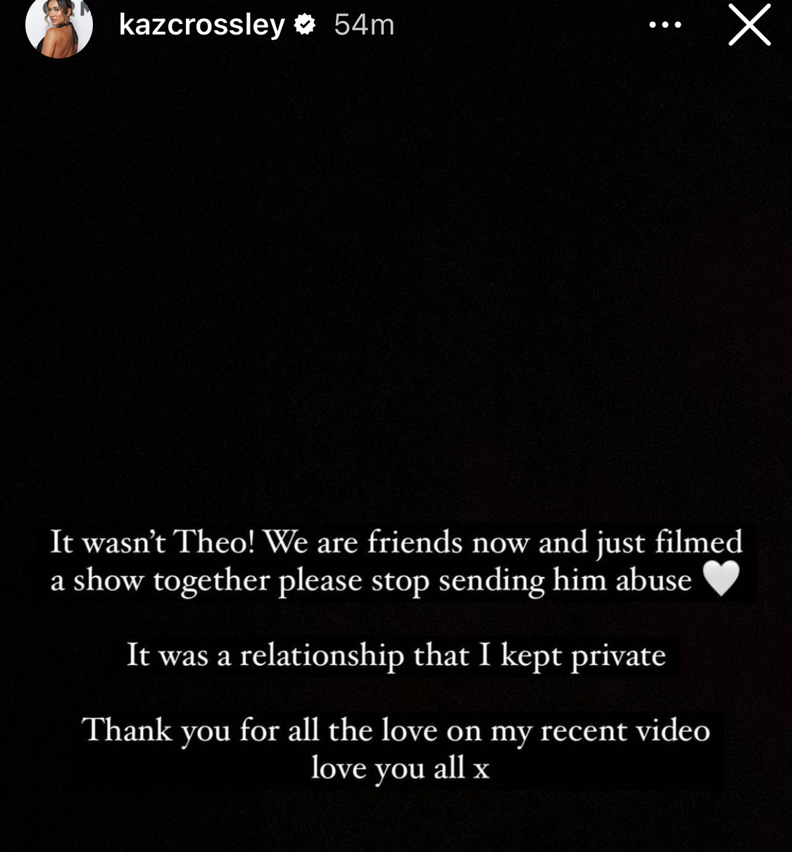Open the kazcrossley username link
Screen dimensions: 792x852
coord(202,25)
